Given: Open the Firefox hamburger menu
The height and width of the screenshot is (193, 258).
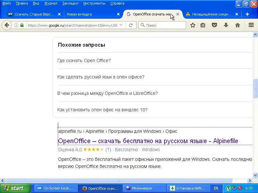Looking at the screenshot, I should (251, 25).
